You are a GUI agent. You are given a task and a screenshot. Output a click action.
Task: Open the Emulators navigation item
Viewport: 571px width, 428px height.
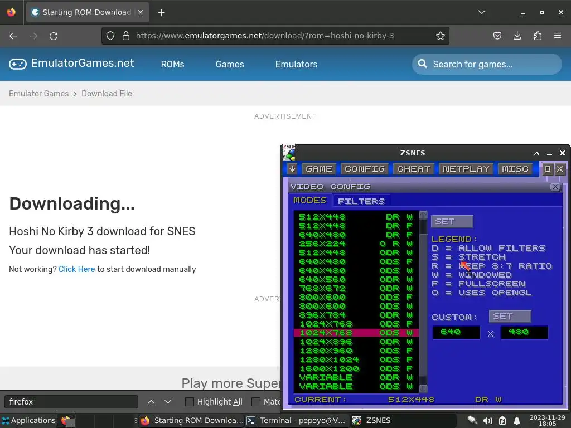click(297, 65)
